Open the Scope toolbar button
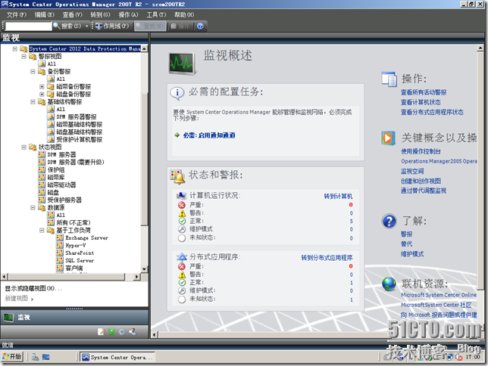 (112, 26)
